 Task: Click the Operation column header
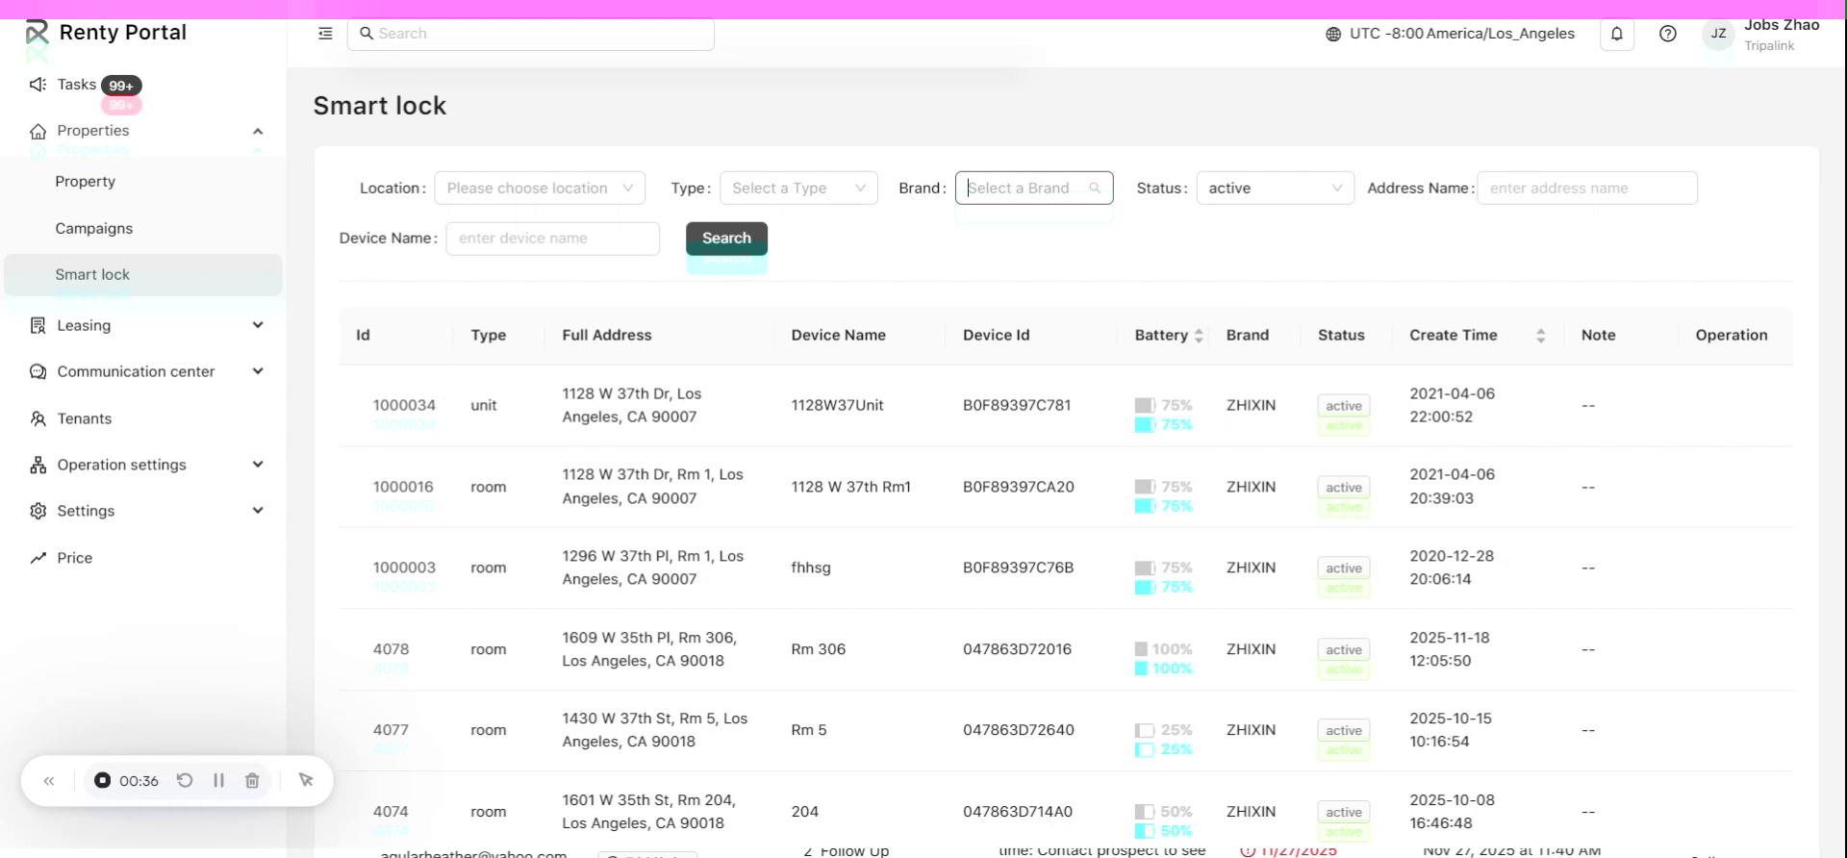(x=1732, y=336)
